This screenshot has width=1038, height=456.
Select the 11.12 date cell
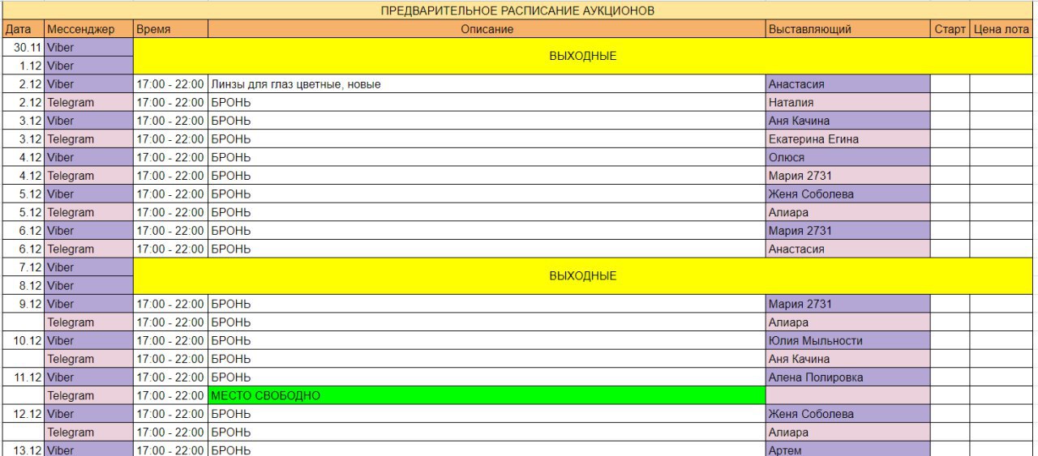23,377
